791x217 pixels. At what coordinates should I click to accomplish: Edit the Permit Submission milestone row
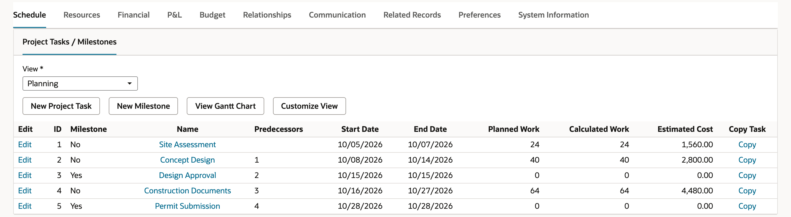point(25,206)
